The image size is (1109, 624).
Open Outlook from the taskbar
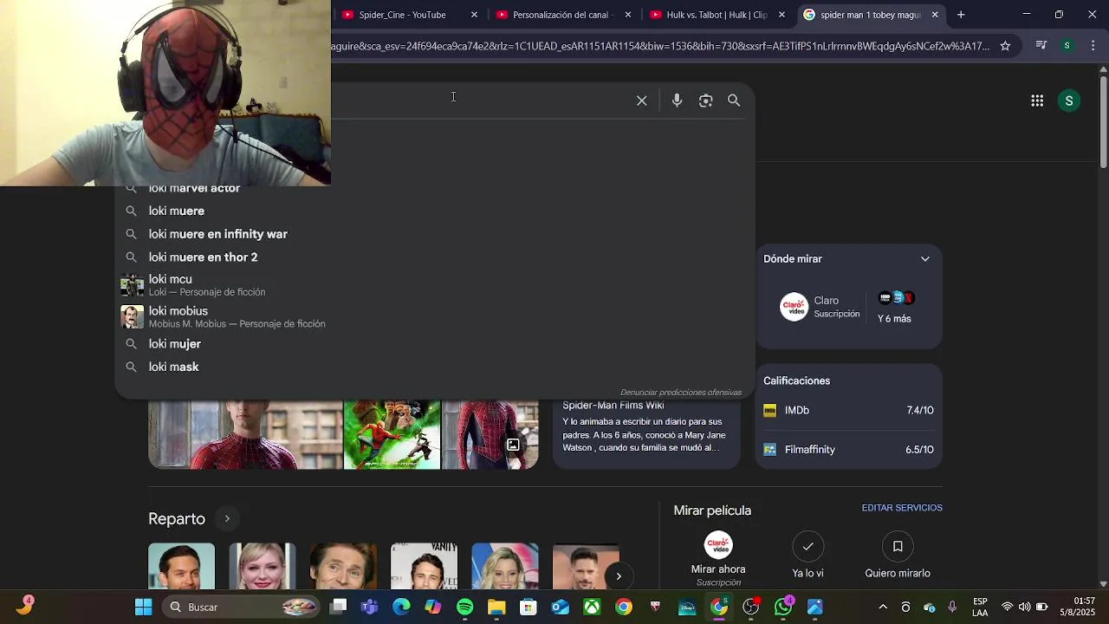click(x=561, y=608)
